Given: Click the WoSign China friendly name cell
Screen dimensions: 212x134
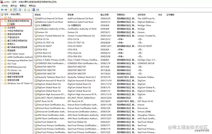Looking at the screenshot, I should tap(144, 25).
